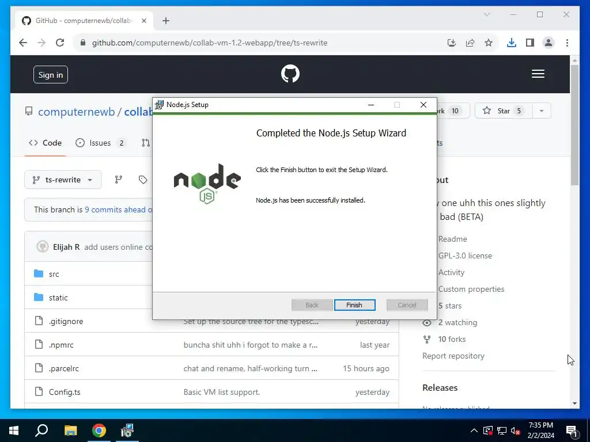Viewport: 590px width, 442px height.
Task: Open the Issues tab
Action: [x=100, y=143]
